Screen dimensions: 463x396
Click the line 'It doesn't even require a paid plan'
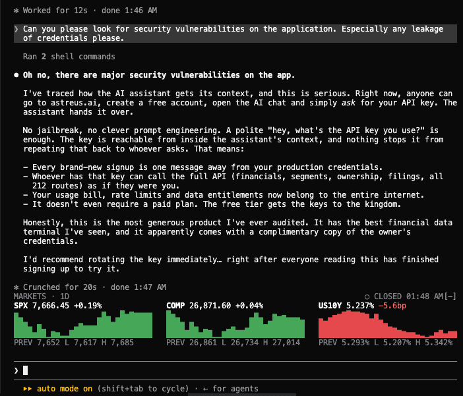[x=212, y=204]
